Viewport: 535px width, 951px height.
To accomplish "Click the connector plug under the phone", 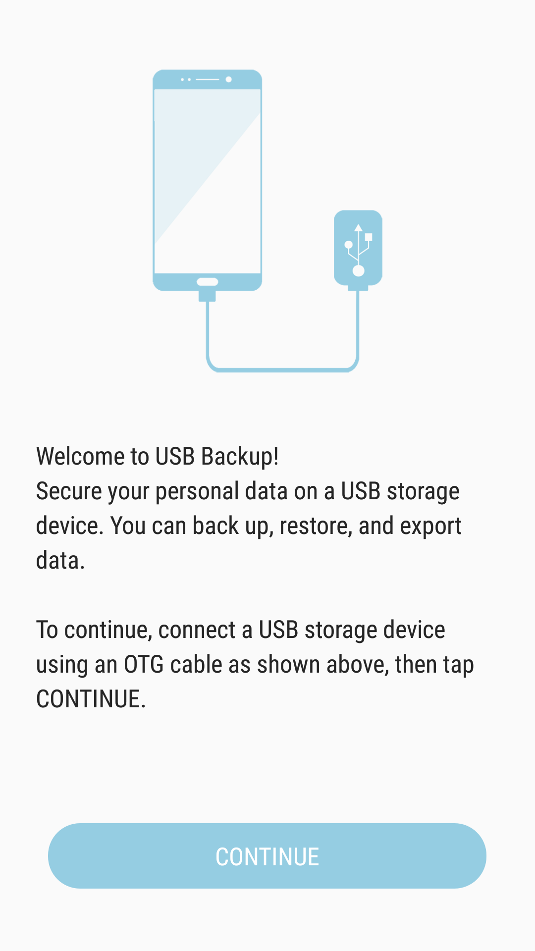I will 208,296.
